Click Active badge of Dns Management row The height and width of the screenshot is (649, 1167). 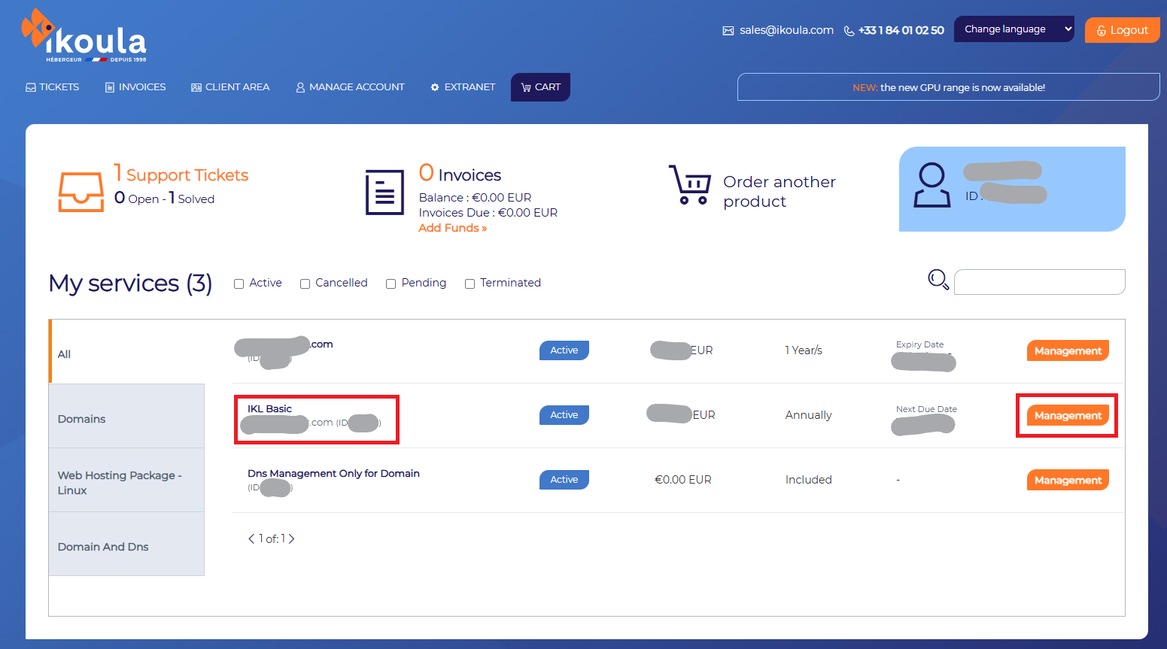[564, 480]
